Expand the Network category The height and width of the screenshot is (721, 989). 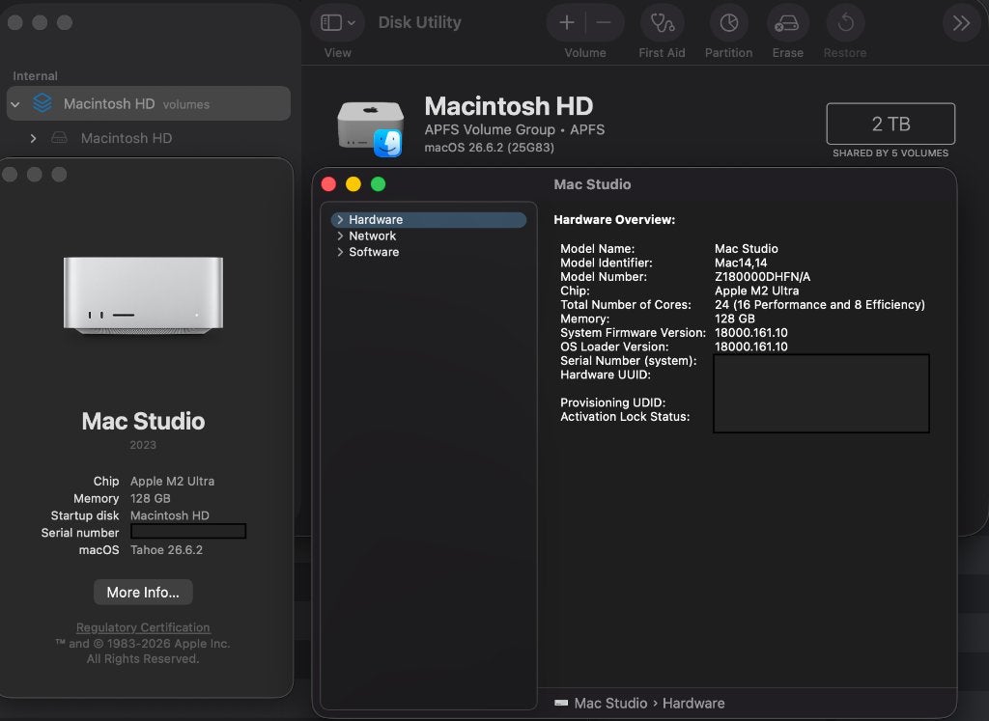coord(340,236)
